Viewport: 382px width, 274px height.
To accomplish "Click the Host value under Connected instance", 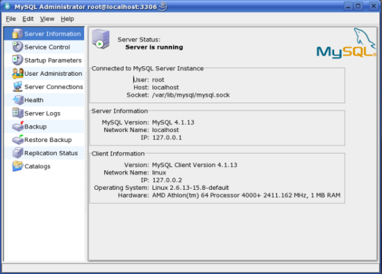I will coord(166,87).
